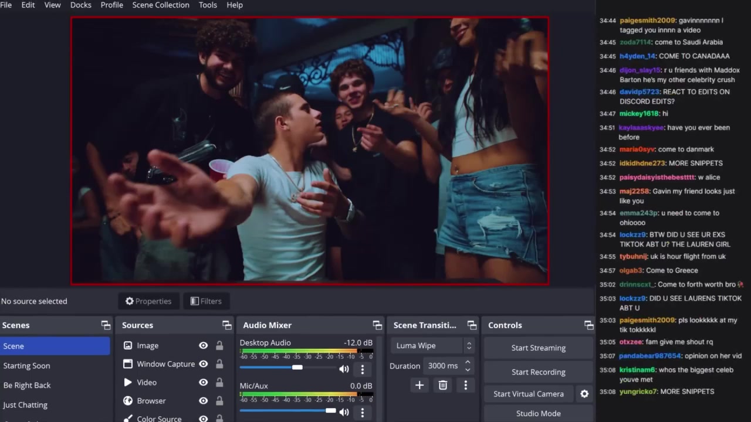The width and height of the screenshot is (751, 422).
Task: Adjust the Desktop Audio volume slider
Action: click(x=297, y=367)
